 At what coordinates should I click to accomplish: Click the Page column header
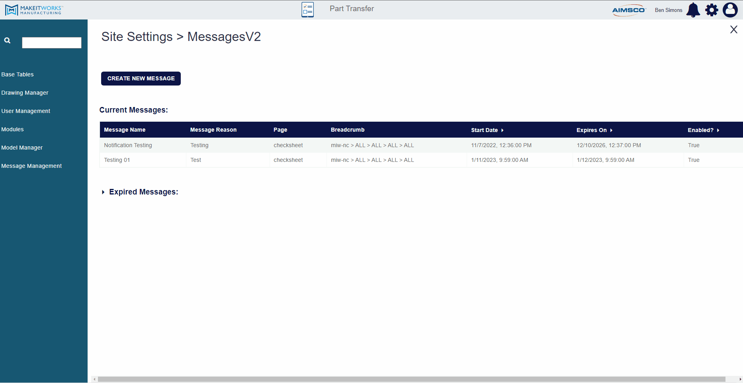click(x=280, y=130)
